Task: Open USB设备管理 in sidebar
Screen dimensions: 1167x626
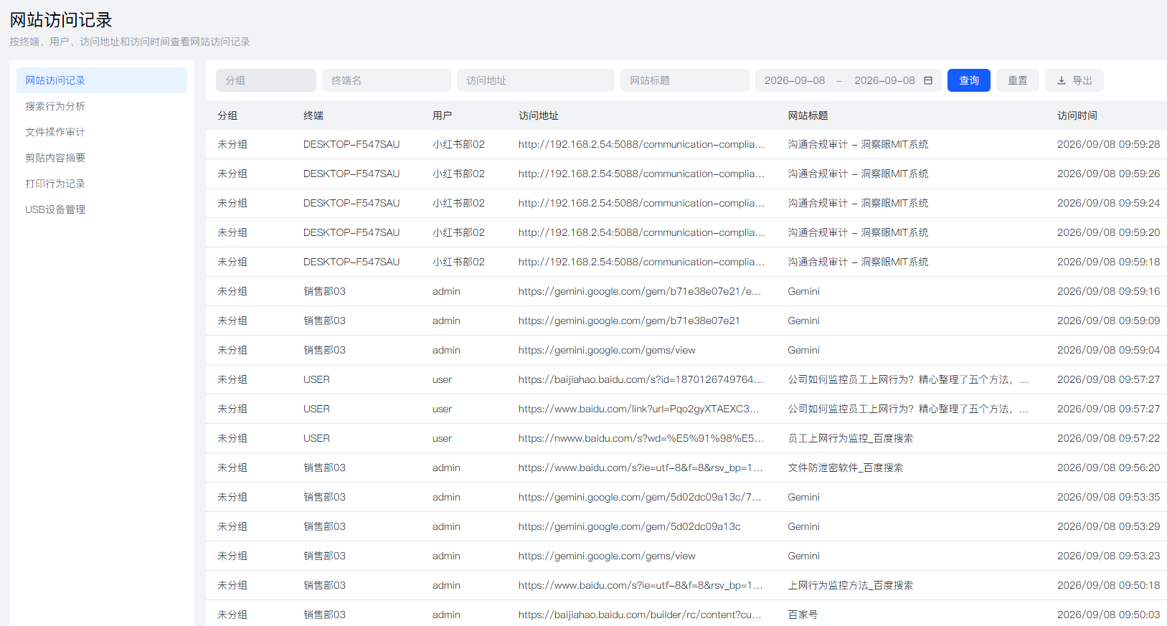Action: tap(102, 209)
